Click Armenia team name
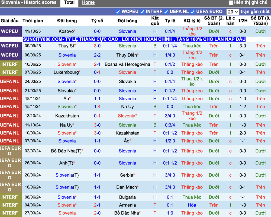 (x=127, y=205)
